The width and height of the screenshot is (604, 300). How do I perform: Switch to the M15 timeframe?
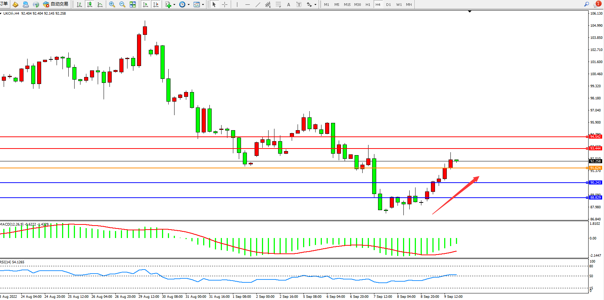(x=347, y=4)
